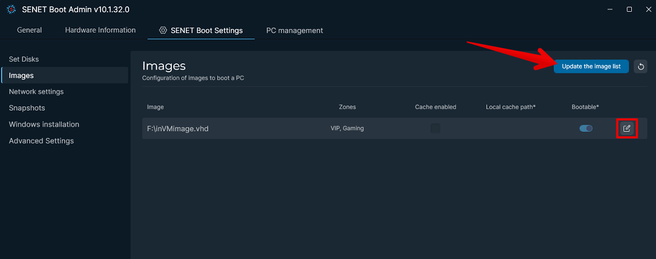Click Update the image list button
This screenshot has height=259, width=656.
tap(591, 66)
